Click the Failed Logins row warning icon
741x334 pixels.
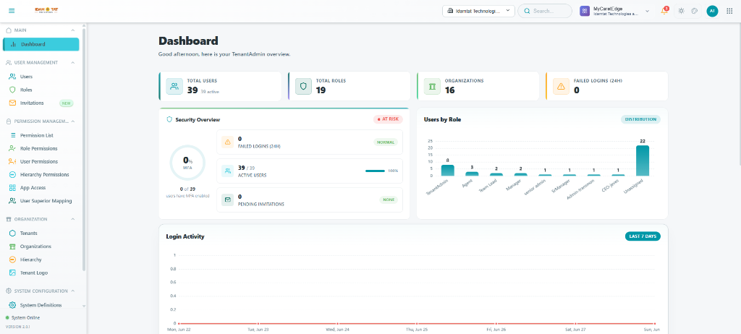(x=228, y=142)
